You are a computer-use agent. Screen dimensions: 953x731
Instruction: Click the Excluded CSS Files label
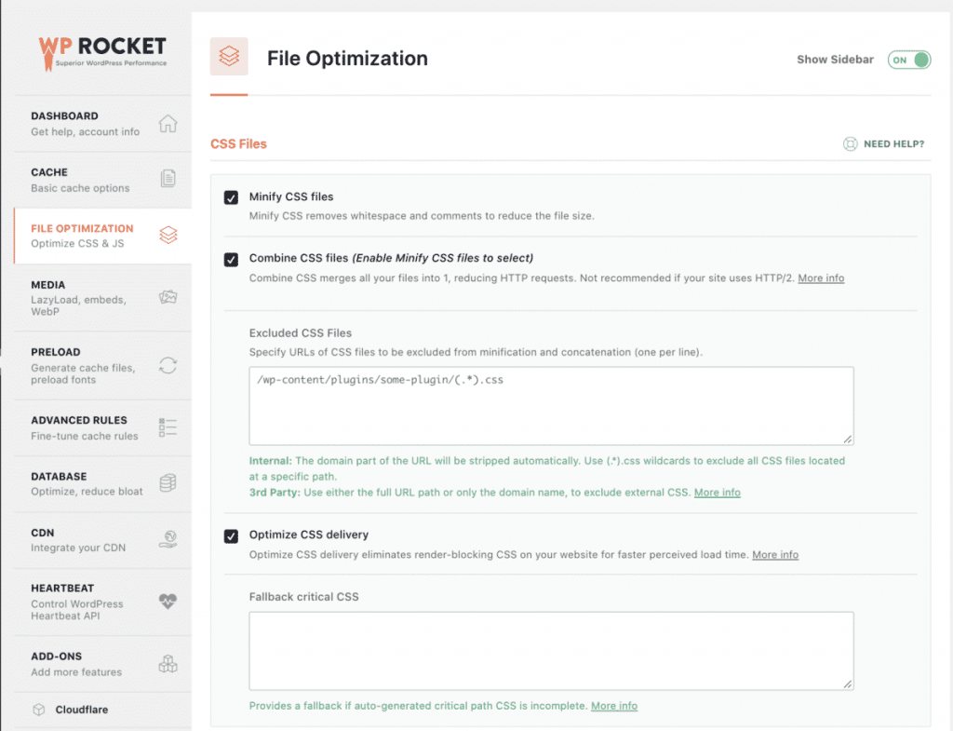click(x=301, y=332)
